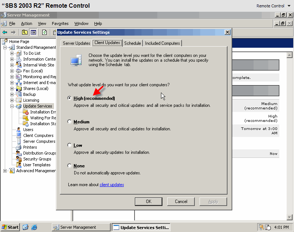Click the Up One Level folder icon
This screenshot has height=232, width=294.
pyautogui.click(x=25, y=32)
